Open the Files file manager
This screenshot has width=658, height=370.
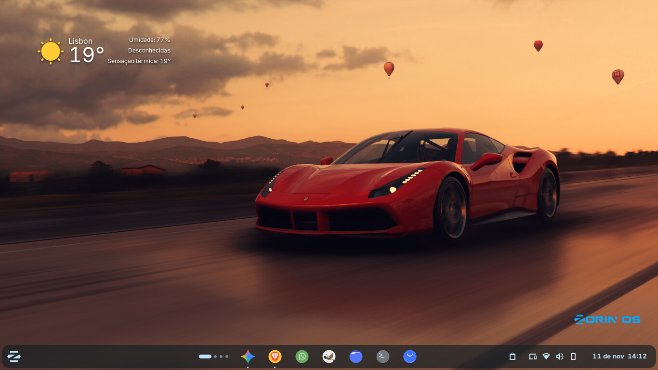[356, 357]
